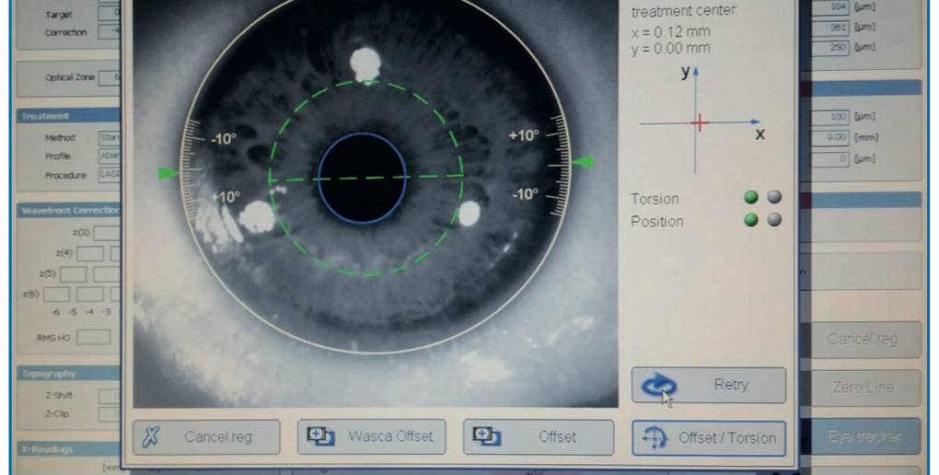Click the Treatment panel header

68,116
